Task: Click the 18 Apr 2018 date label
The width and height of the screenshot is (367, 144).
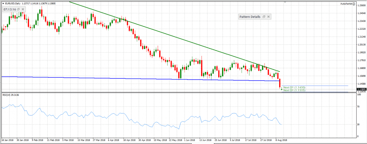Action: coord(129,140)
